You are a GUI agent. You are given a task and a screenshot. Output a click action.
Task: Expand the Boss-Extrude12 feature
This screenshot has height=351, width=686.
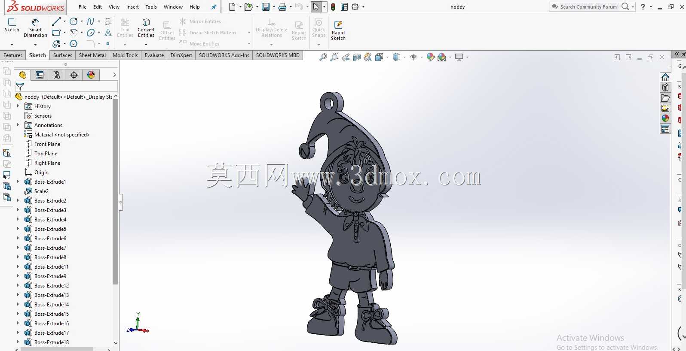pos(18,286)
